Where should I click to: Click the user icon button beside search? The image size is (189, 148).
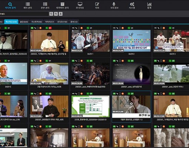(x=61, y=14)
